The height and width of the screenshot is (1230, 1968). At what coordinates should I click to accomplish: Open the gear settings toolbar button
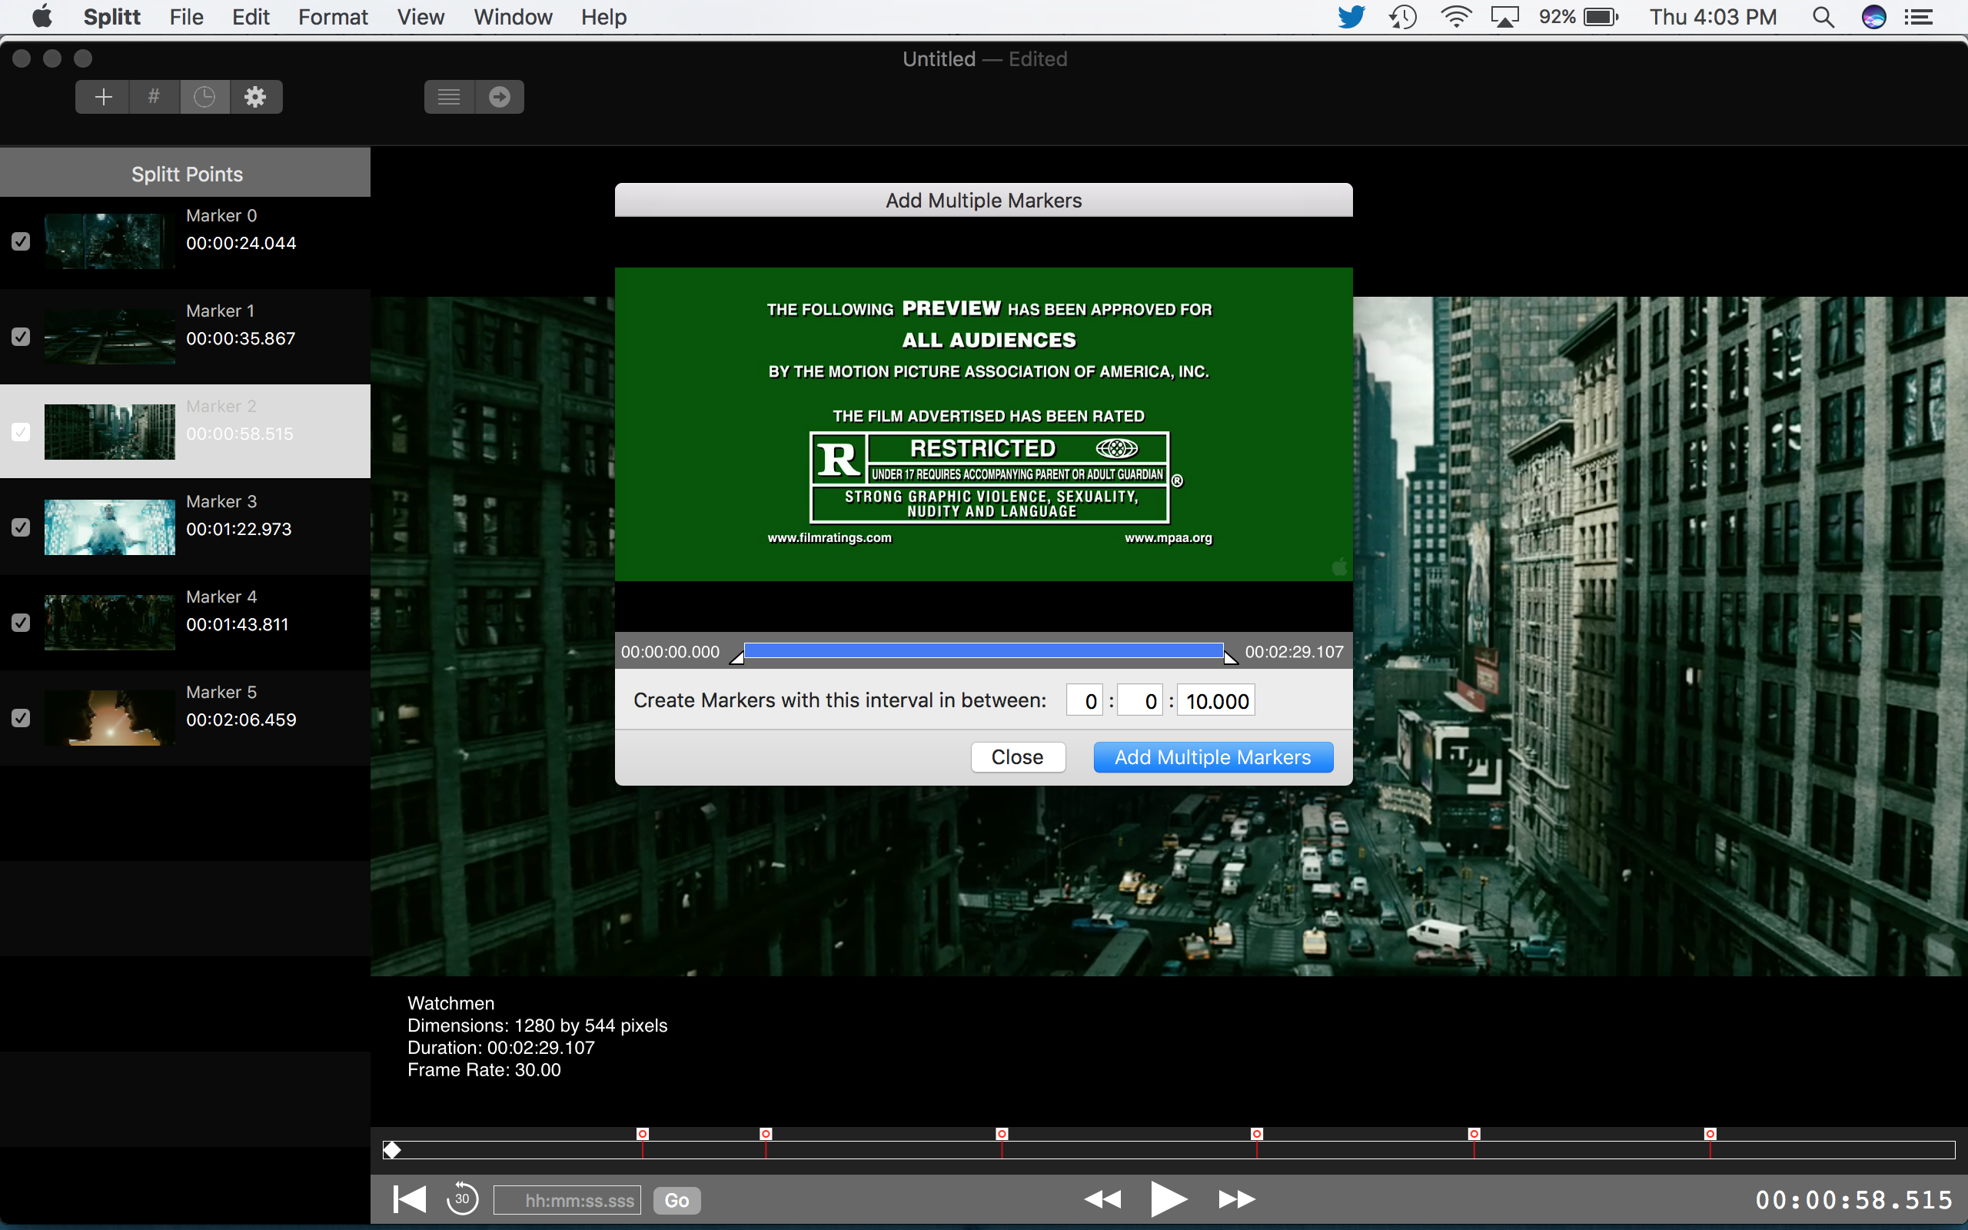[256, 97]
